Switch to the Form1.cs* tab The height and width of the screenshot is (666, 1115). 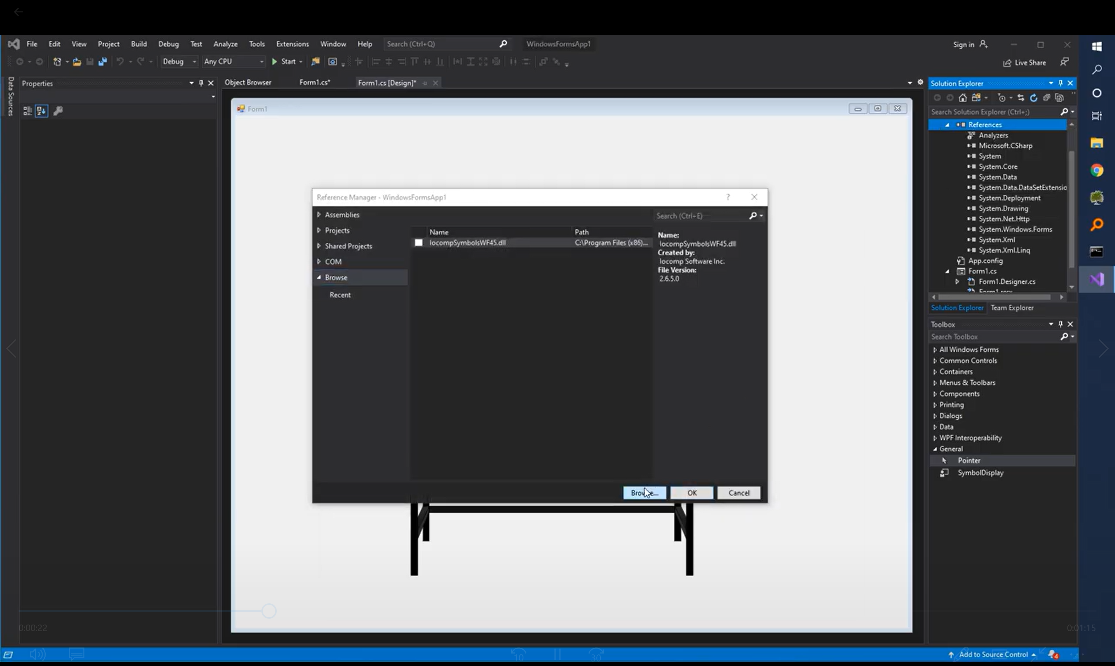click(314, 82)
